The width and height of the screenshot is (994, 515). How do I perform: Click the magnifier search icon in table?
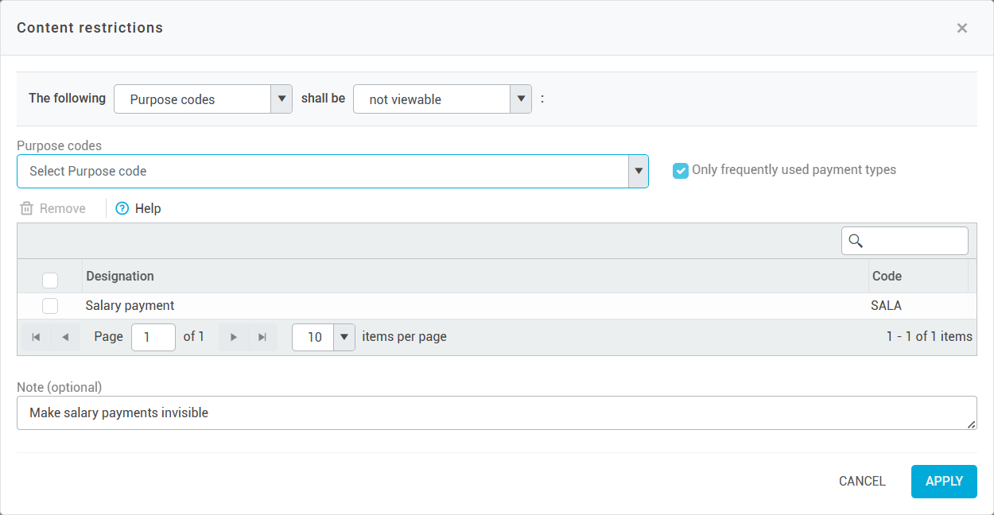856,241
